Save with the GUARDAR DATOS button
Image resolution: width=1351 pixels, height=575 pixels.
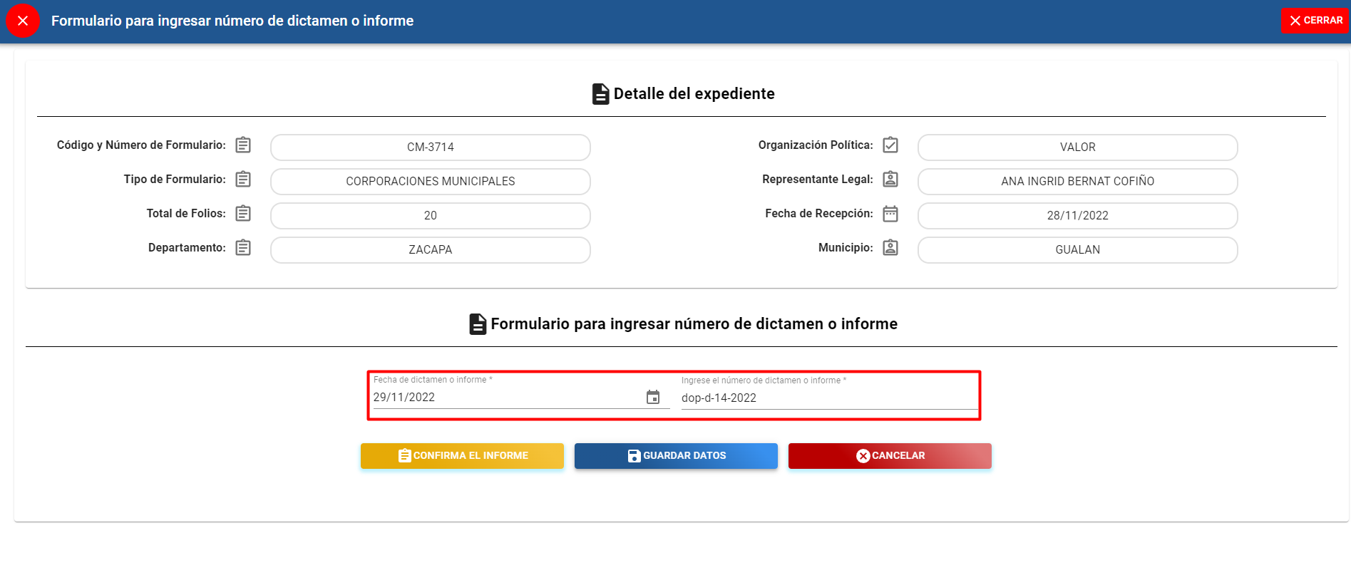pyautogui.click(x=676, y=456)
